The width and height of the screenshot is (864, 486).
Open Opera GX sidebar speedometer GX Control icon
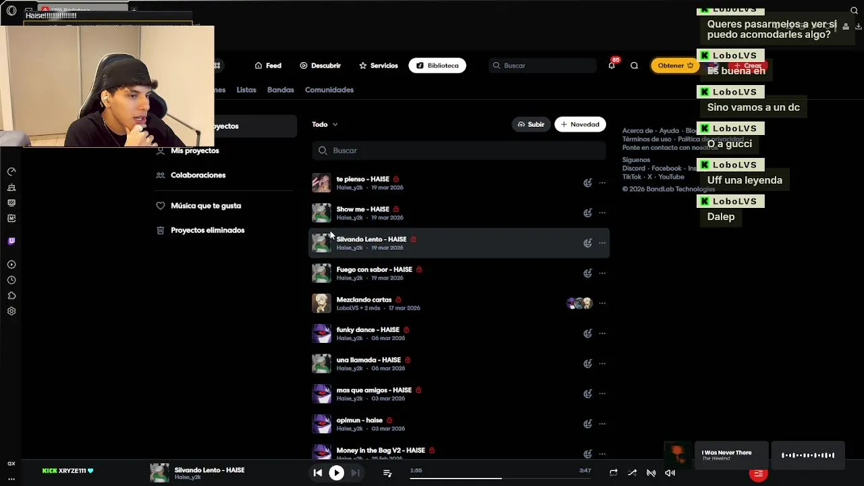[x=11, y=171]
